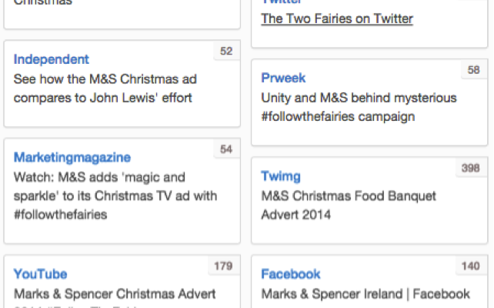Click the Prweek source title
This screenshot has width=494, height=308.
[x=283, y=78]
